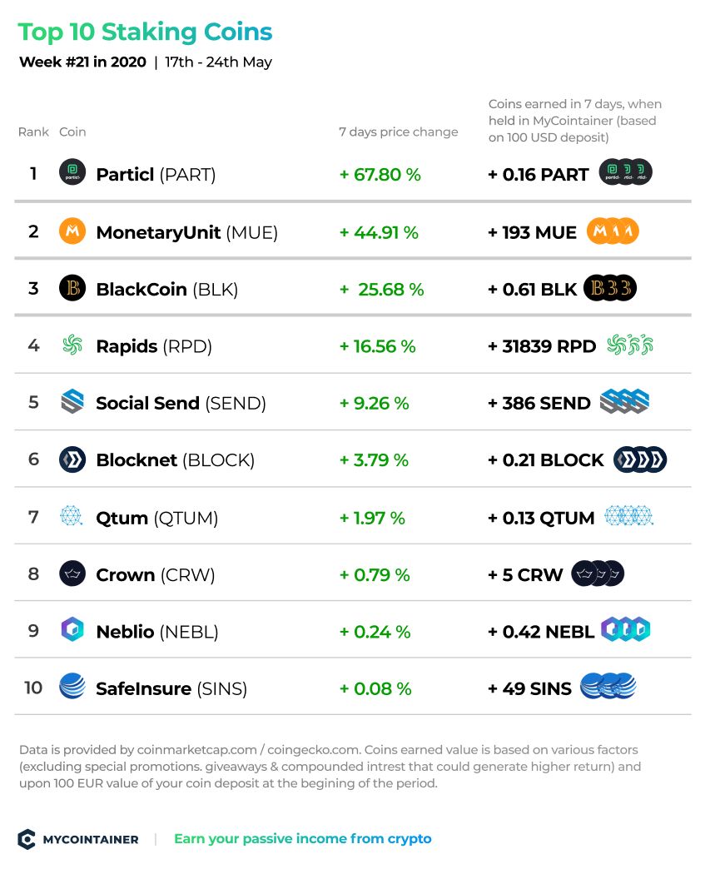The width and height of the screenshot is (715, 879).
Task: Select the Neblio hexagon logo
Action: (72, 630)
